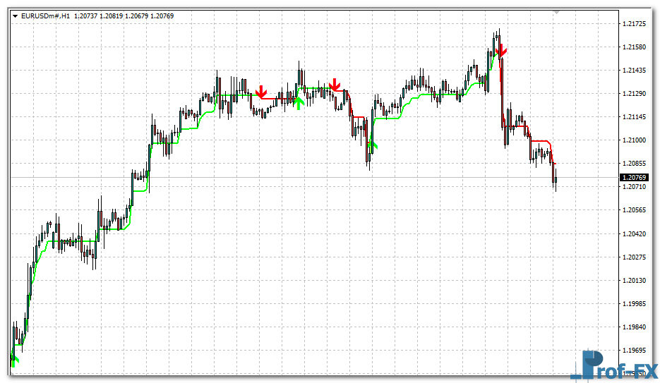Select the 1.20565 price axis value
Screen dimensions: 660x383
pyautogui.click(x=635, y=210)
